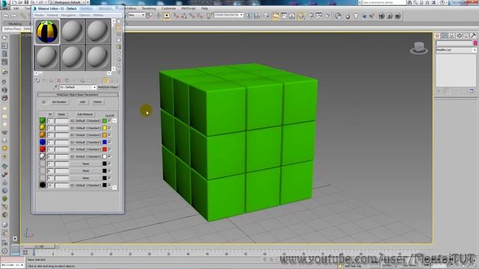Click the red X Reset Material icon

pos(59,81)
